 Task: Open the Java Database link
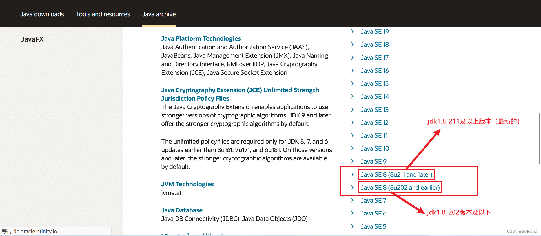click(x=182, y=210)
